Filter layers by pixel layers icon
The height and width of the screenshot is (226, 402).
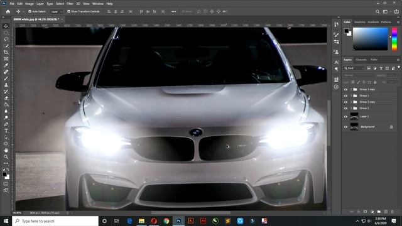(x=369, y=68)
